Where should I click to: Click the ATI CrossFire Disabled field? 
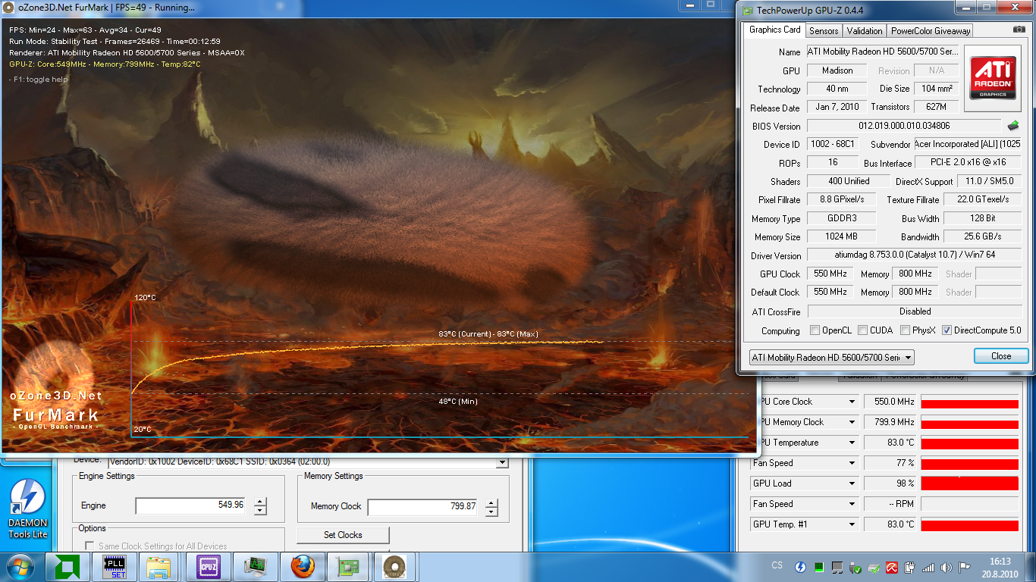(x=915, y=311)
